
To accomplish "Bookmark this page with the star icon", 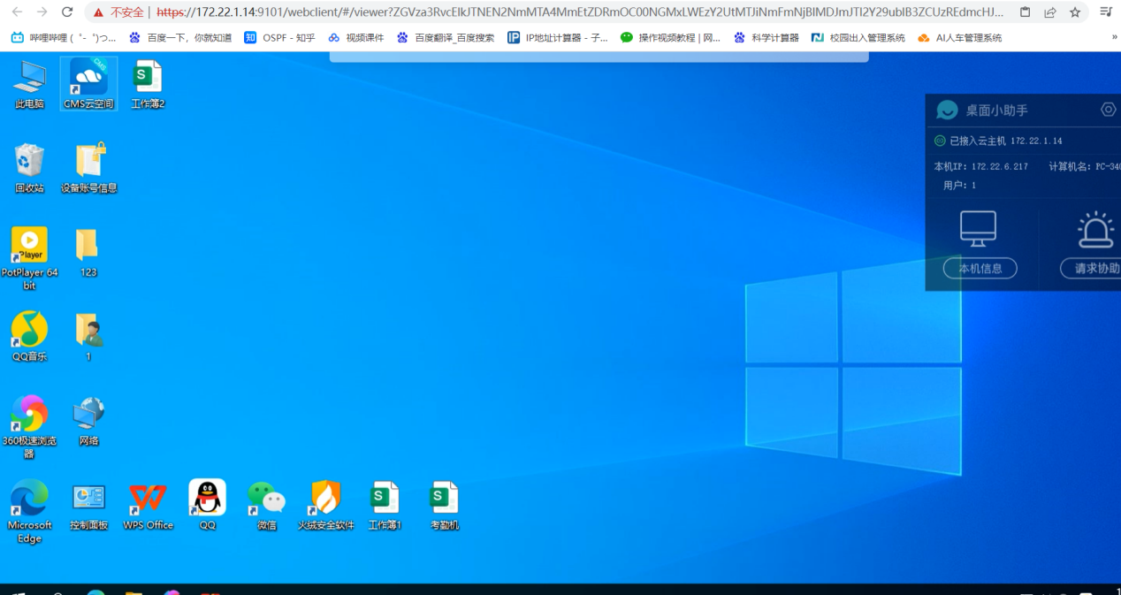I will click(x=1075, y=12).
